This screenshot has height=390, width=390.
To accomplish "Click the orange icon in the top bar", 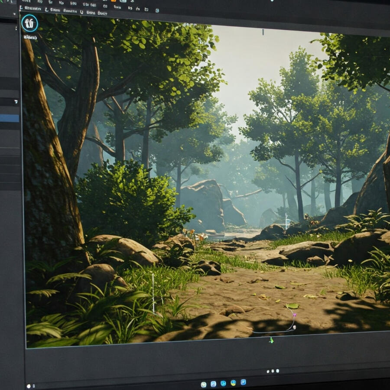I will tap(114, 1).
